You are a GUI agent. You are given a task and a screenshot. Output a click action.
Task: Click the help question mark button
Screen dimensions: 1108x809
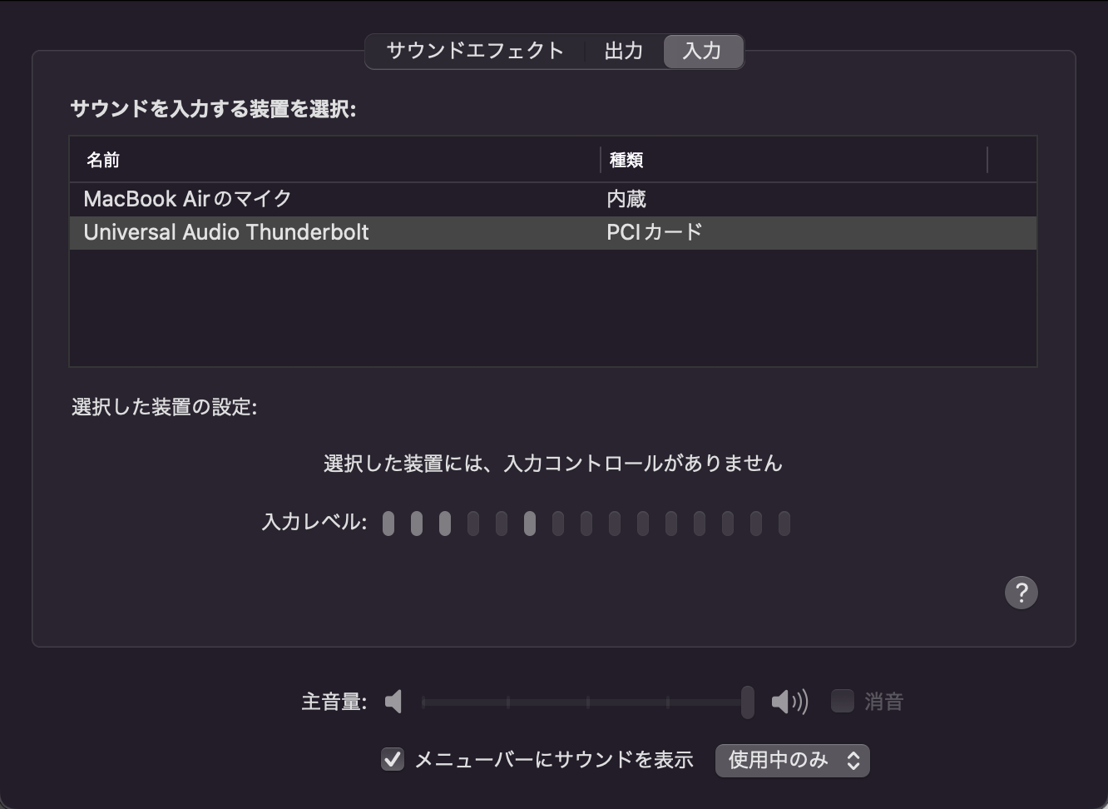click(1021, 593)
